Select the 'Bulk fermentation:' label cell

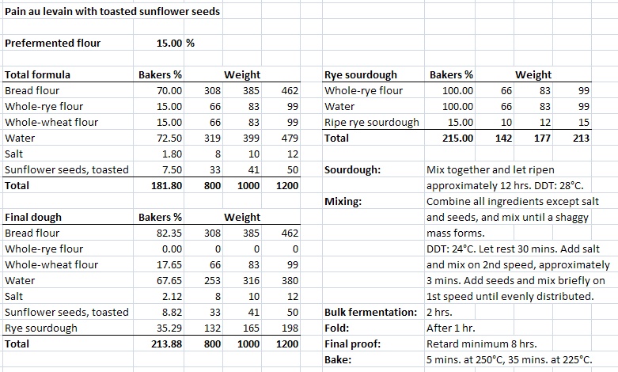click(x=370, y=312)
